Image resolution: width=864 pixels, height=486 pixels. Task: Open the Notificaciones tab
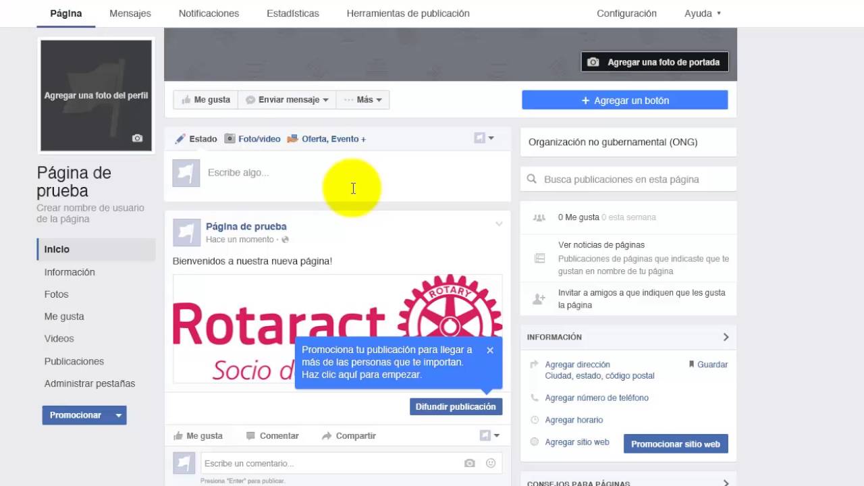[209, 13]
